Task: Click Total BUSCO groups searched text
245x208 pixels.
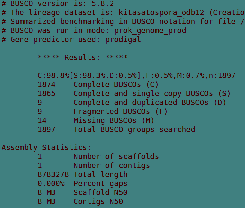Action: (134, 130)
